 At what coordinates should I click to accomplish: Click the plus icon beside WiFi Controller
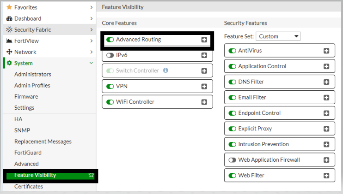(204, 102)
